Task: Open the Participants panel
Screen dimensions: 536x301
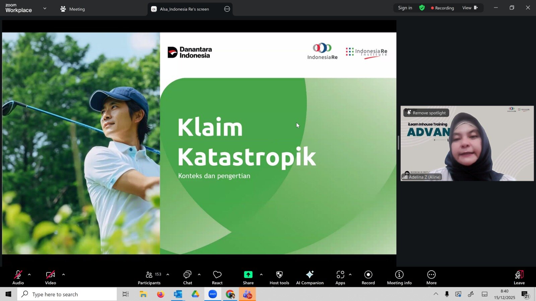Action: [x=149, y=278]
